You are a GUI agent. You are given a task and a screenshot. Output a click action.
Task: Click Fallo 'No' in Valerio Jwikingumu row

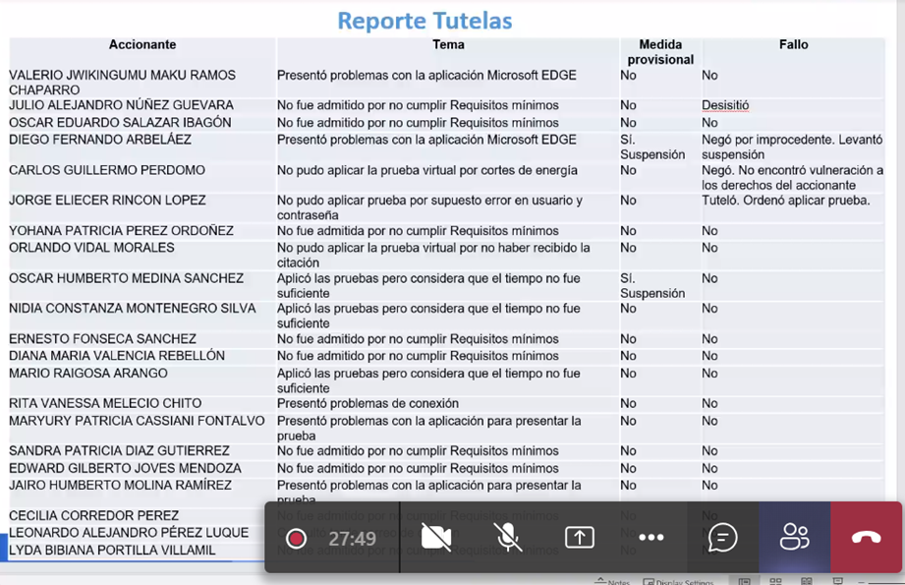(709, 75)
